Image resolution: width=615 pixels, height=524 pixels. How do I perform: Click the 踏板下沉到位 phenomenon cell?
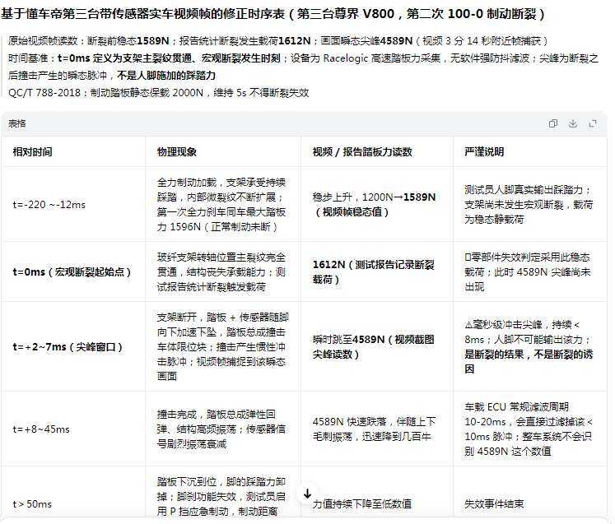click(x=221, y=497)
